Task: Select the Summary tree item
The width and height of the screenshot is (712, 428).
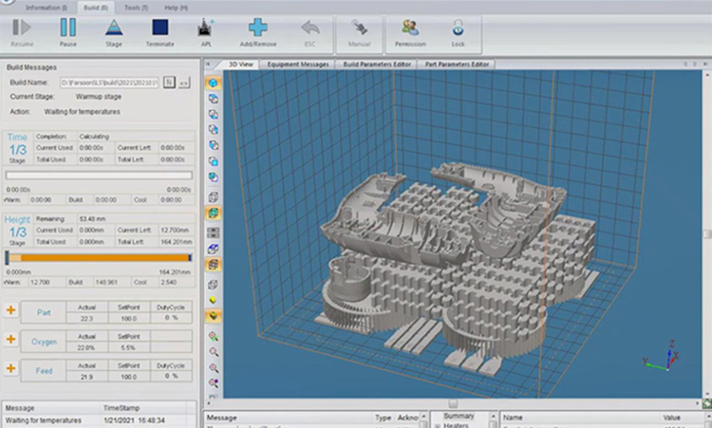Action: tap(459, 417)
